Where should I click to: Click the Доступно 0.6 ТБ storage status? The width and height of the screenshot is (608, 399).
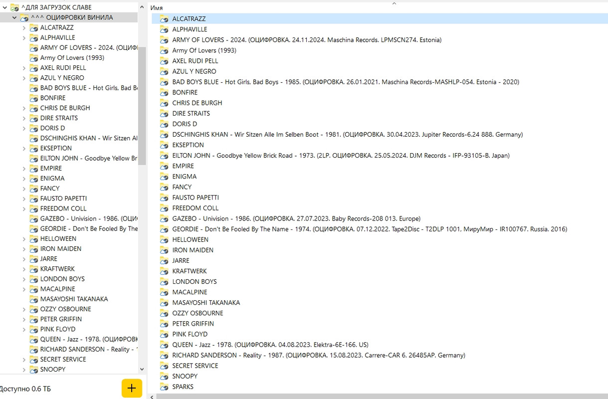point(25,389)
